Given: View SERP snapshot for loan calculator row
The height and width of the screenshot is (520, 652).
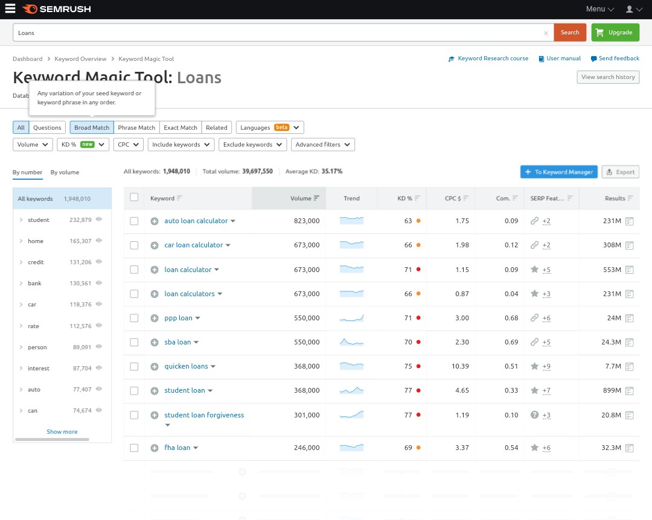Looking at the screenshot, I should pyautogui.click(x=630, y=270).
